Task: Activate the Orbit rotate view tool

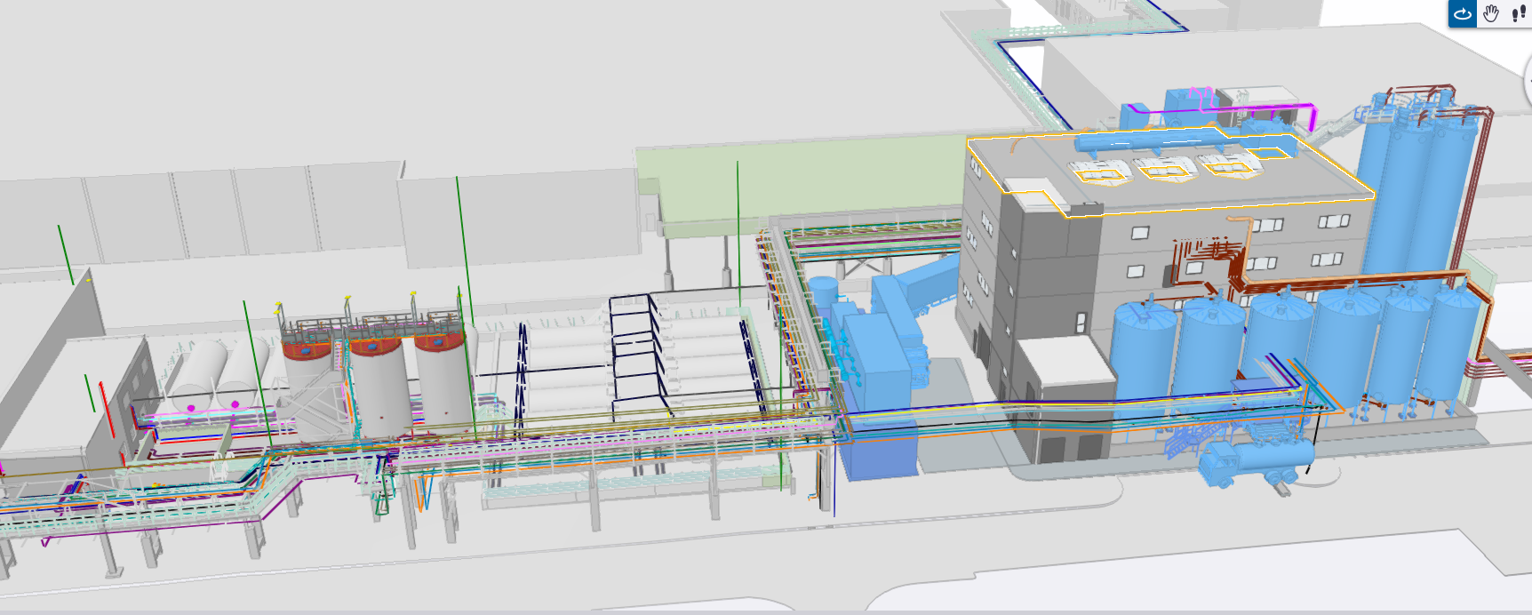Action: click(1463, 13)
